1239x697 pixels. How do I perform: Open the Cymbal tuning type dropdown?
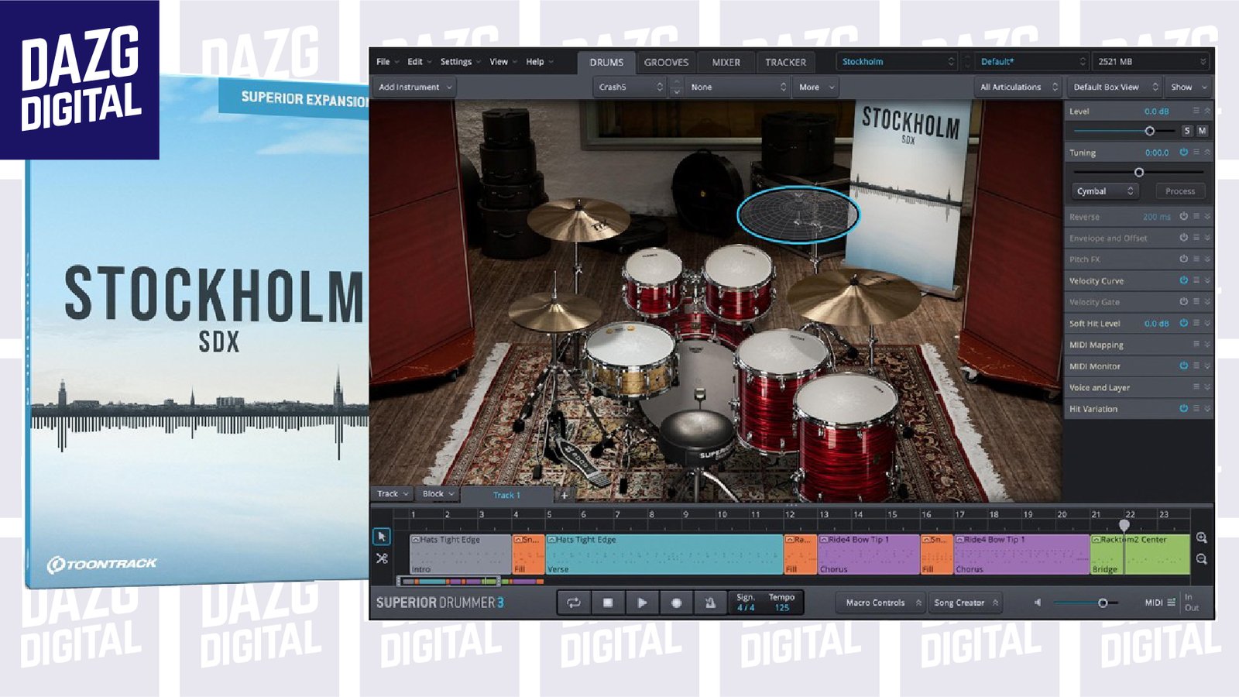tap(1105, 191)
